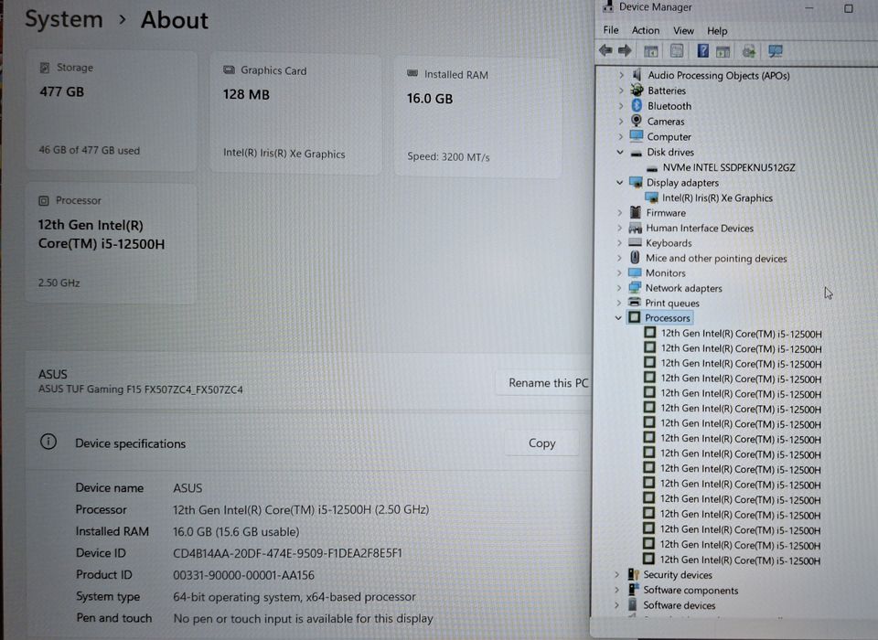Click the Bluetooth category icon
878x640 pixels.
[x=637, y=105]
